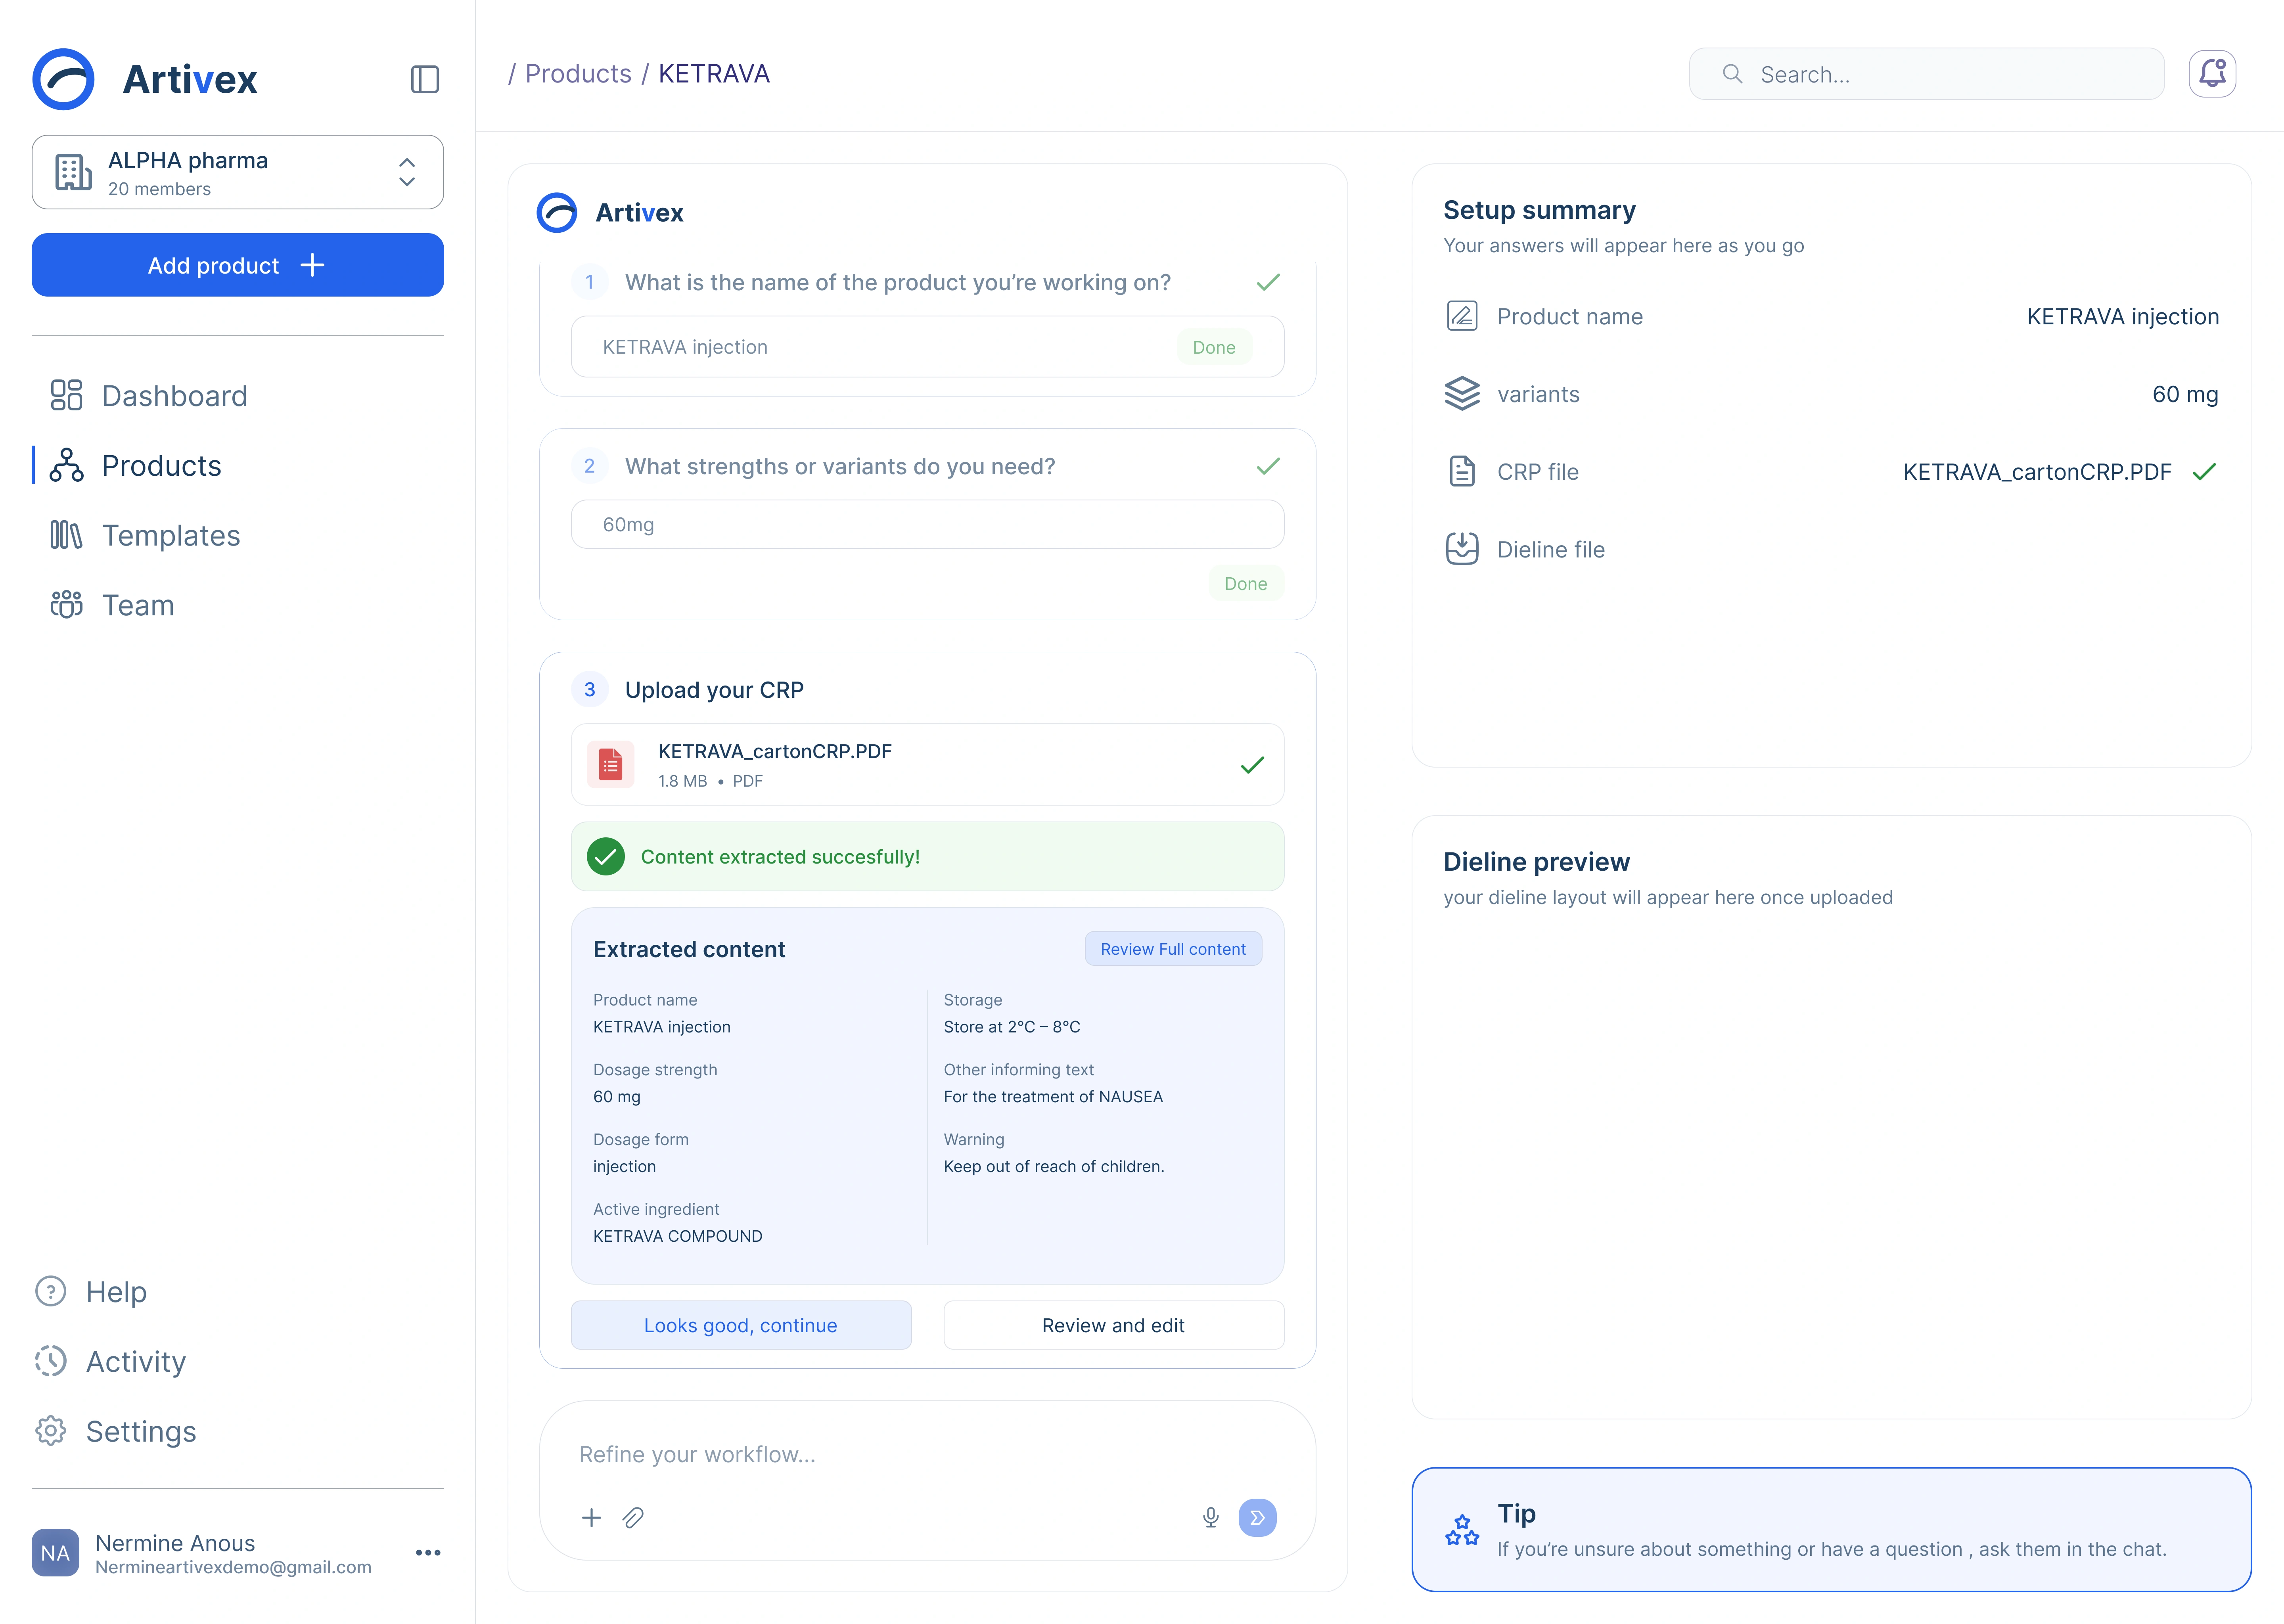
Task: Click the Review and edit button
Action: (x=1113, y=1325)
